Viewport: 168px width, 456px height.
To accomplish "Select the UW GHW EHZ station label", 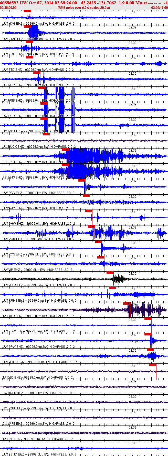I will [x=39, y=224].
